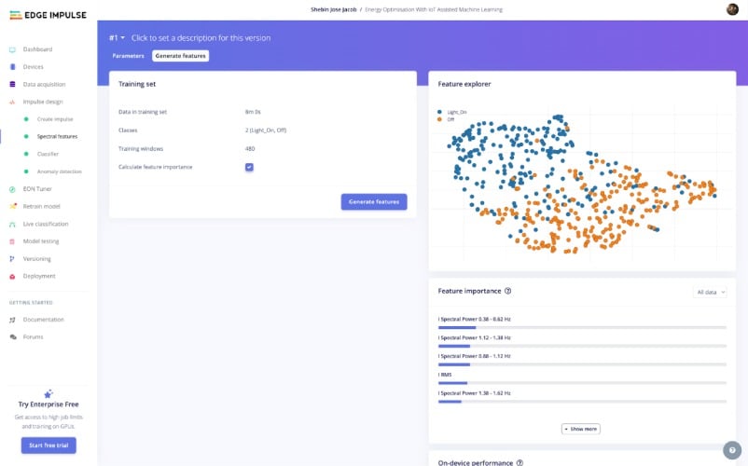The height and width of the screenshot is (466, 748).
Task: Click the Data acquisition database icon
Action: click(x=12, y=84)
